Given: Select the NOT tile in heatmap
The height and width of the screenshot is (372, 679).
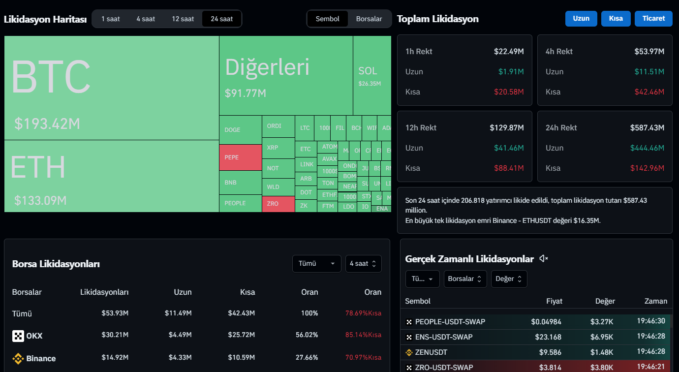Looking at the screenshot, I should click(x=278, y=168).
